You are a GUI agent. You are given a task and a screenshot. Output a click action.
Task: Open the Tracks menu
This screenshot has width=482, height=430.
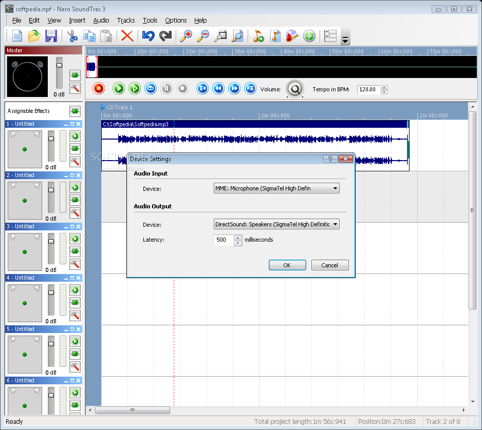pos(126,20)
